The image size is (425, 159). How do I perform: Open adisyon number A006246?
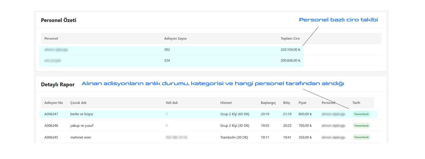tap(51, 126)
